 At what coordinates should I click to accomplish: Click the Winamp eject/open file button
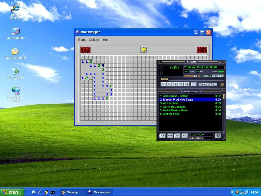[194, 84]
